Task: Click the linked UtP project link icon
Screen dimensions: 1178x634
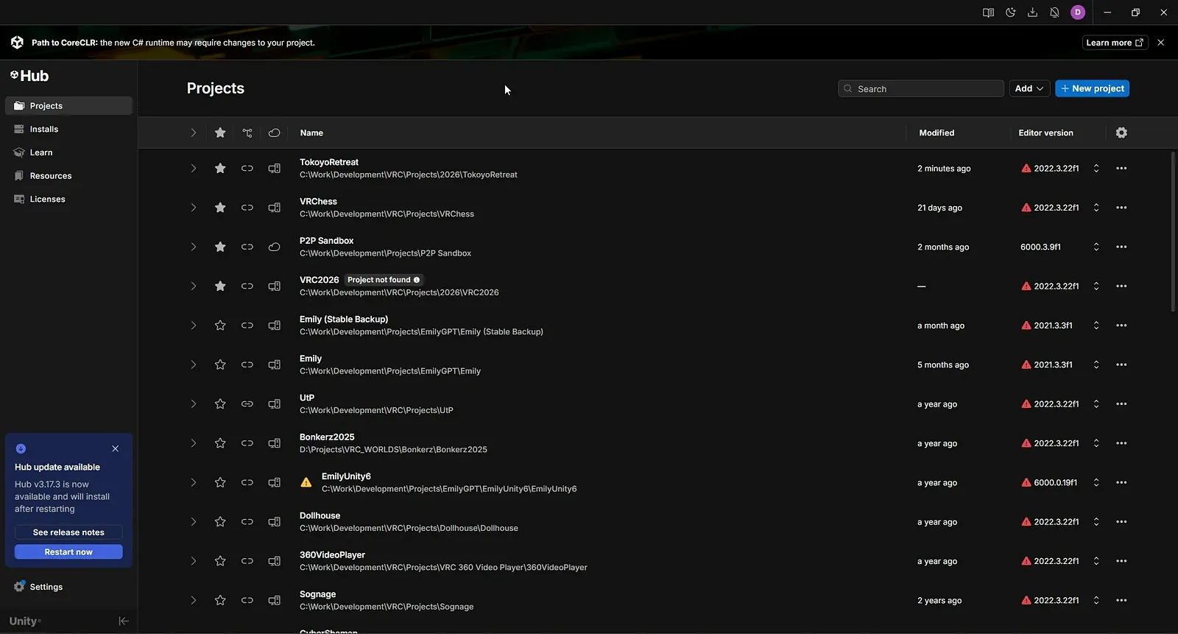Action: pos(247,404)
